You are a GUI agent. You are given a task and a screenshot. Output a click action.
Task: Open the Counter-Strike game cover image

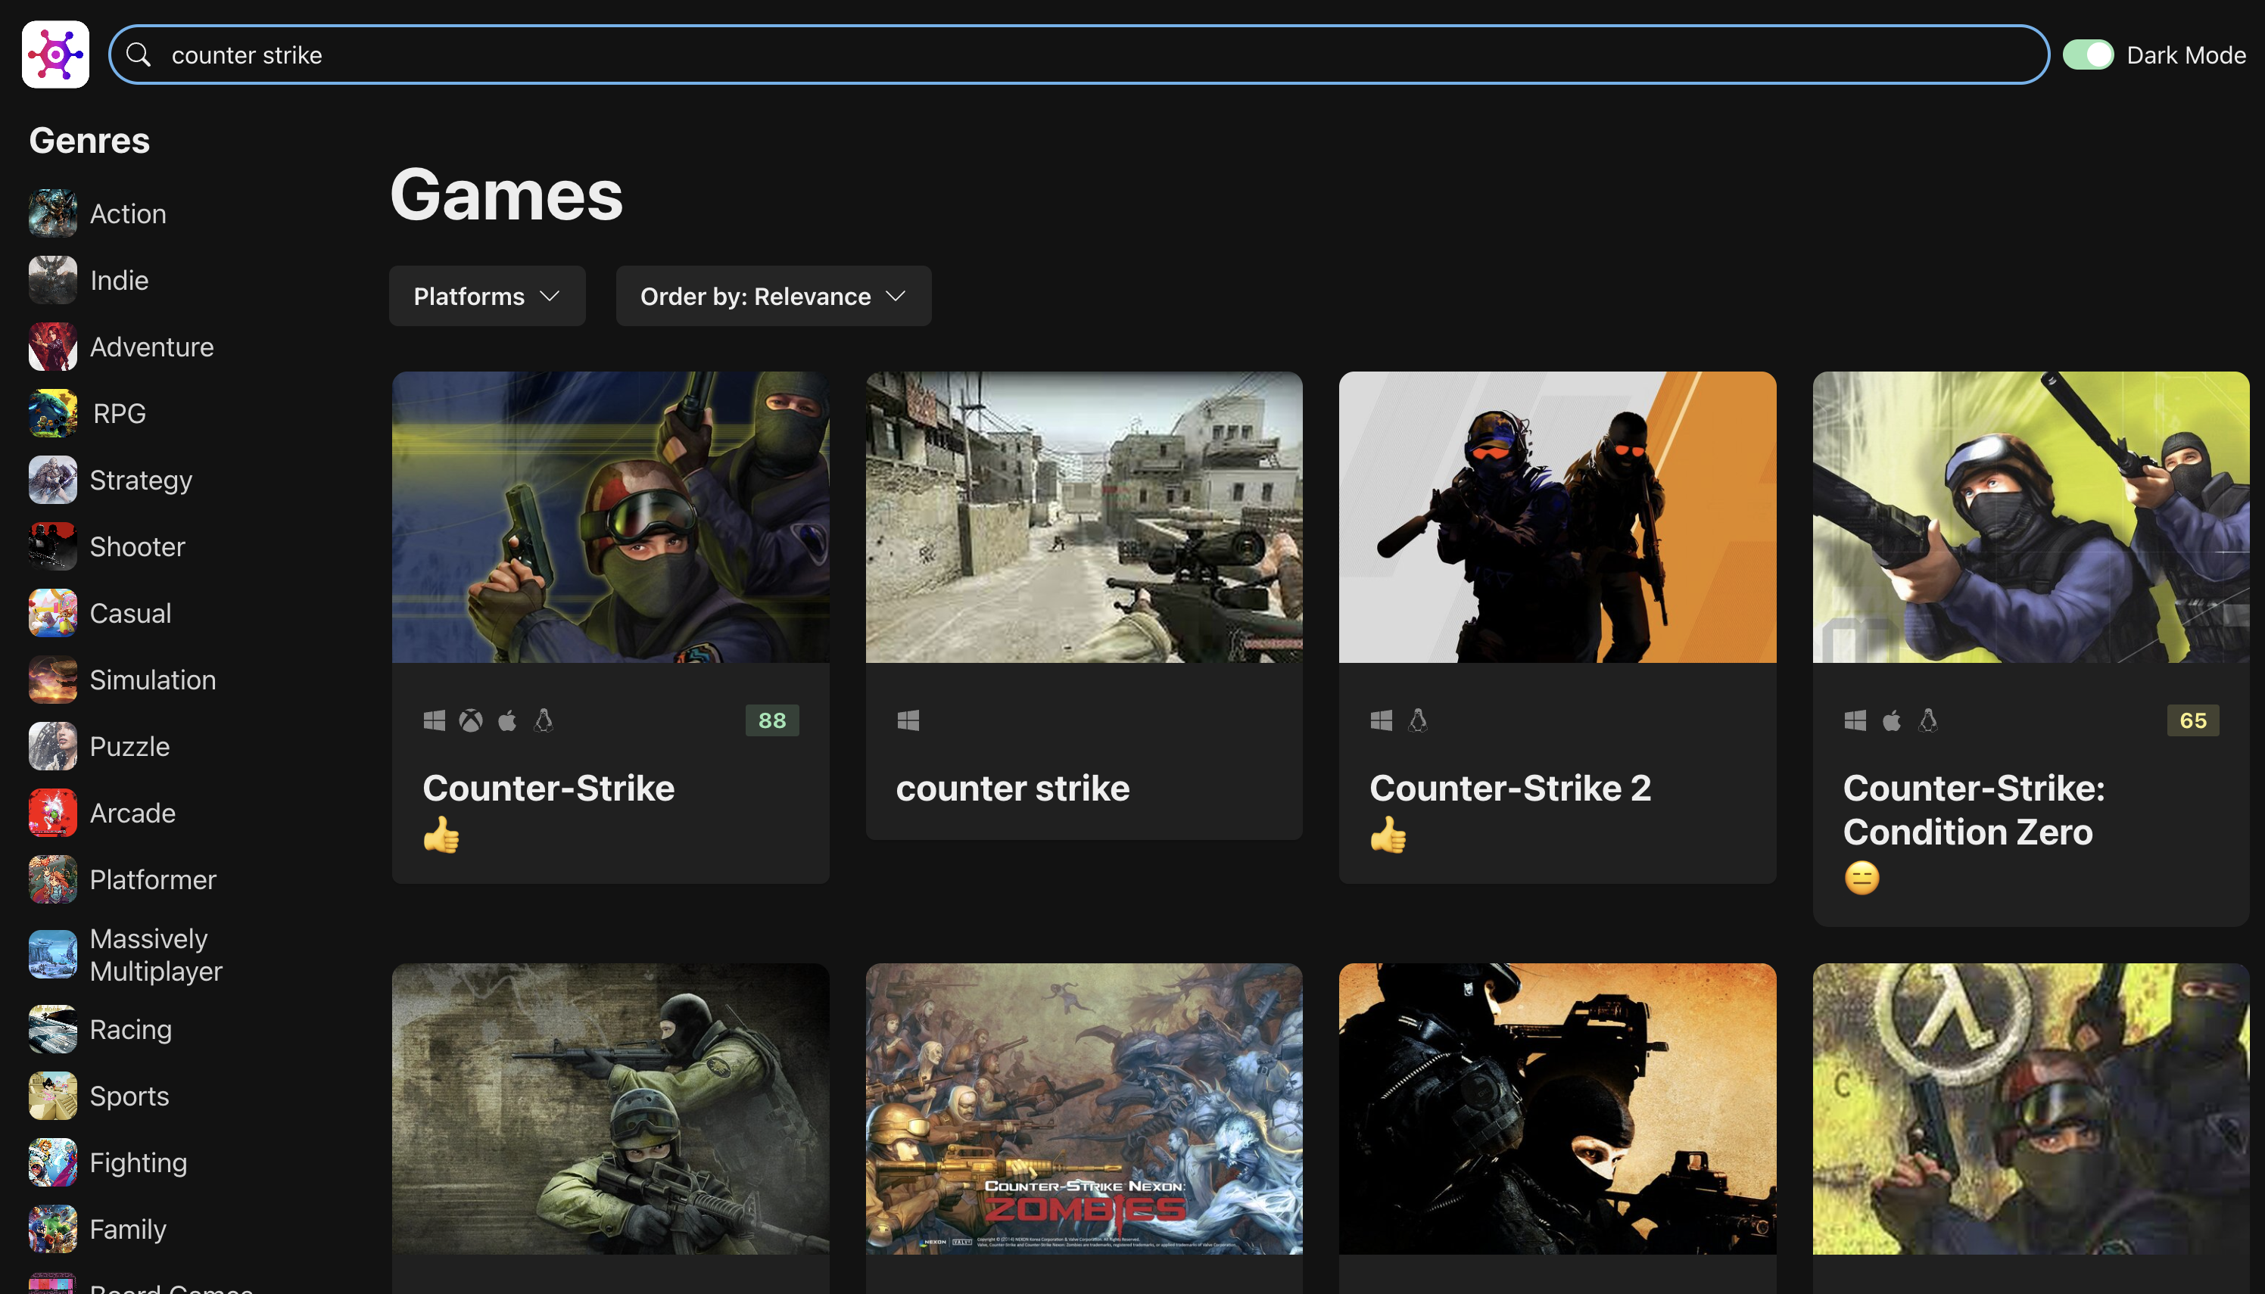click(611, 518)
